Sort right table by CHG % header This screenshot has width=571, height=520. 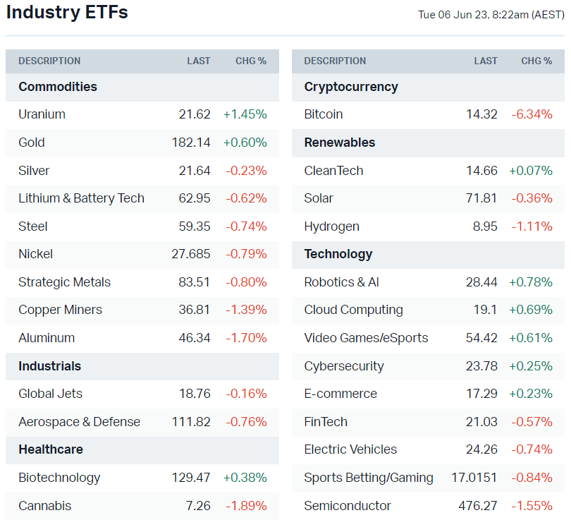(x=536, y=61)
